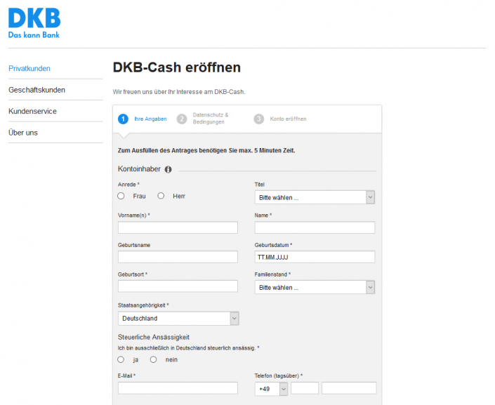Image resolution: width=495 pixels, height=405 pixels.
Task: Click the Geburtsname input field
Action: click(178, 257)
